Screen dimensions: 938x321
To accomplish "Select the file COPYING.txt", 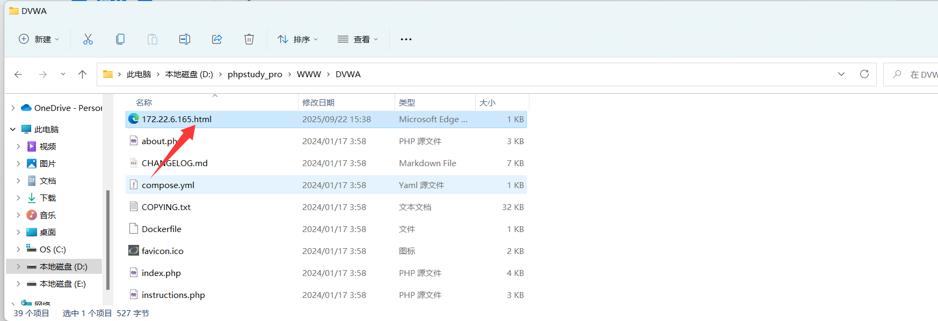I will [326, 207].
